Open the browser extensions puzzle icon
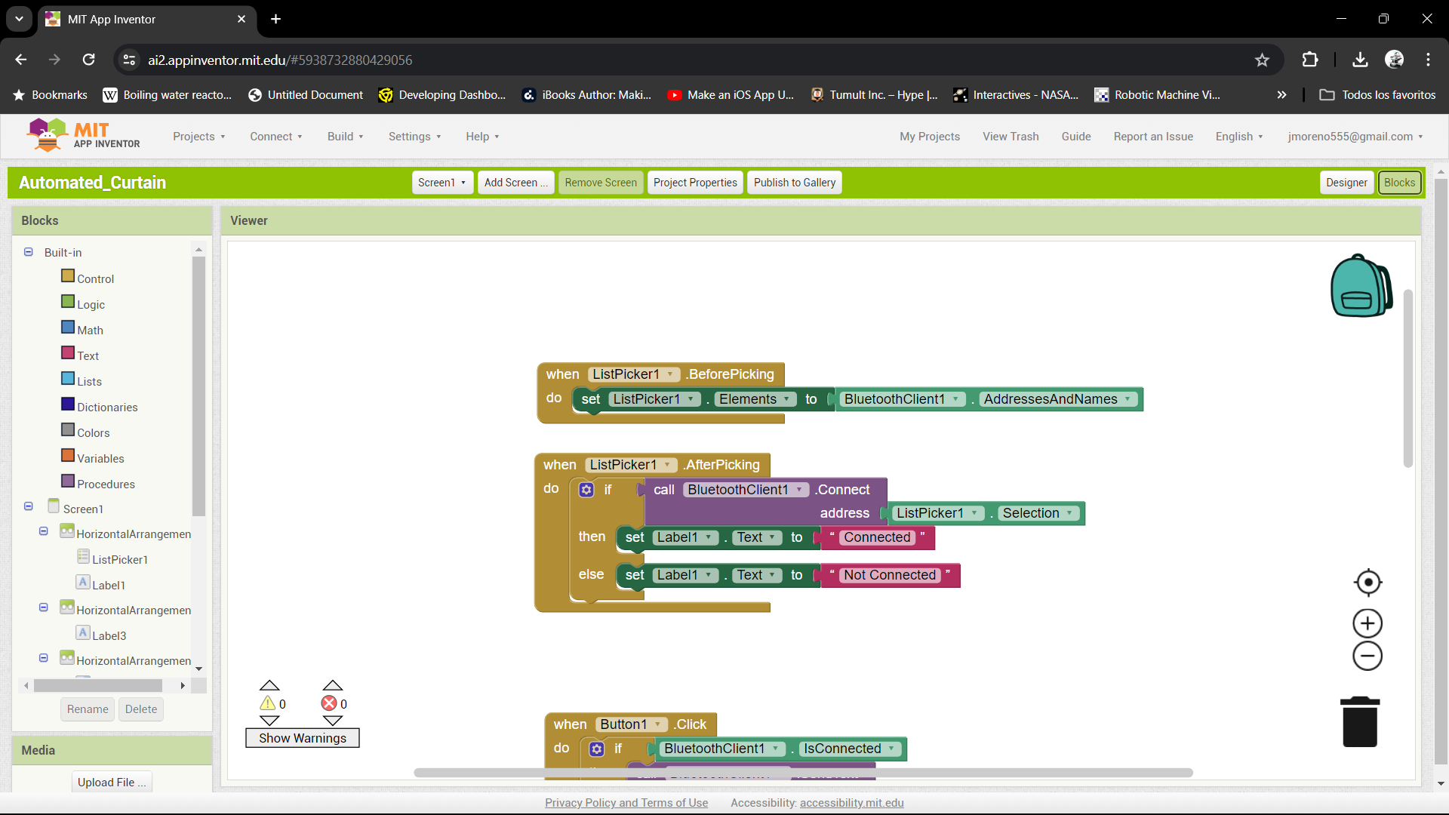 [1310, 60]
